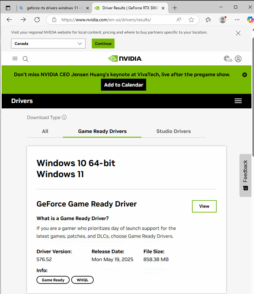
Task: Open NVIDIA main hamburger menu
Action: click(15, 59)
